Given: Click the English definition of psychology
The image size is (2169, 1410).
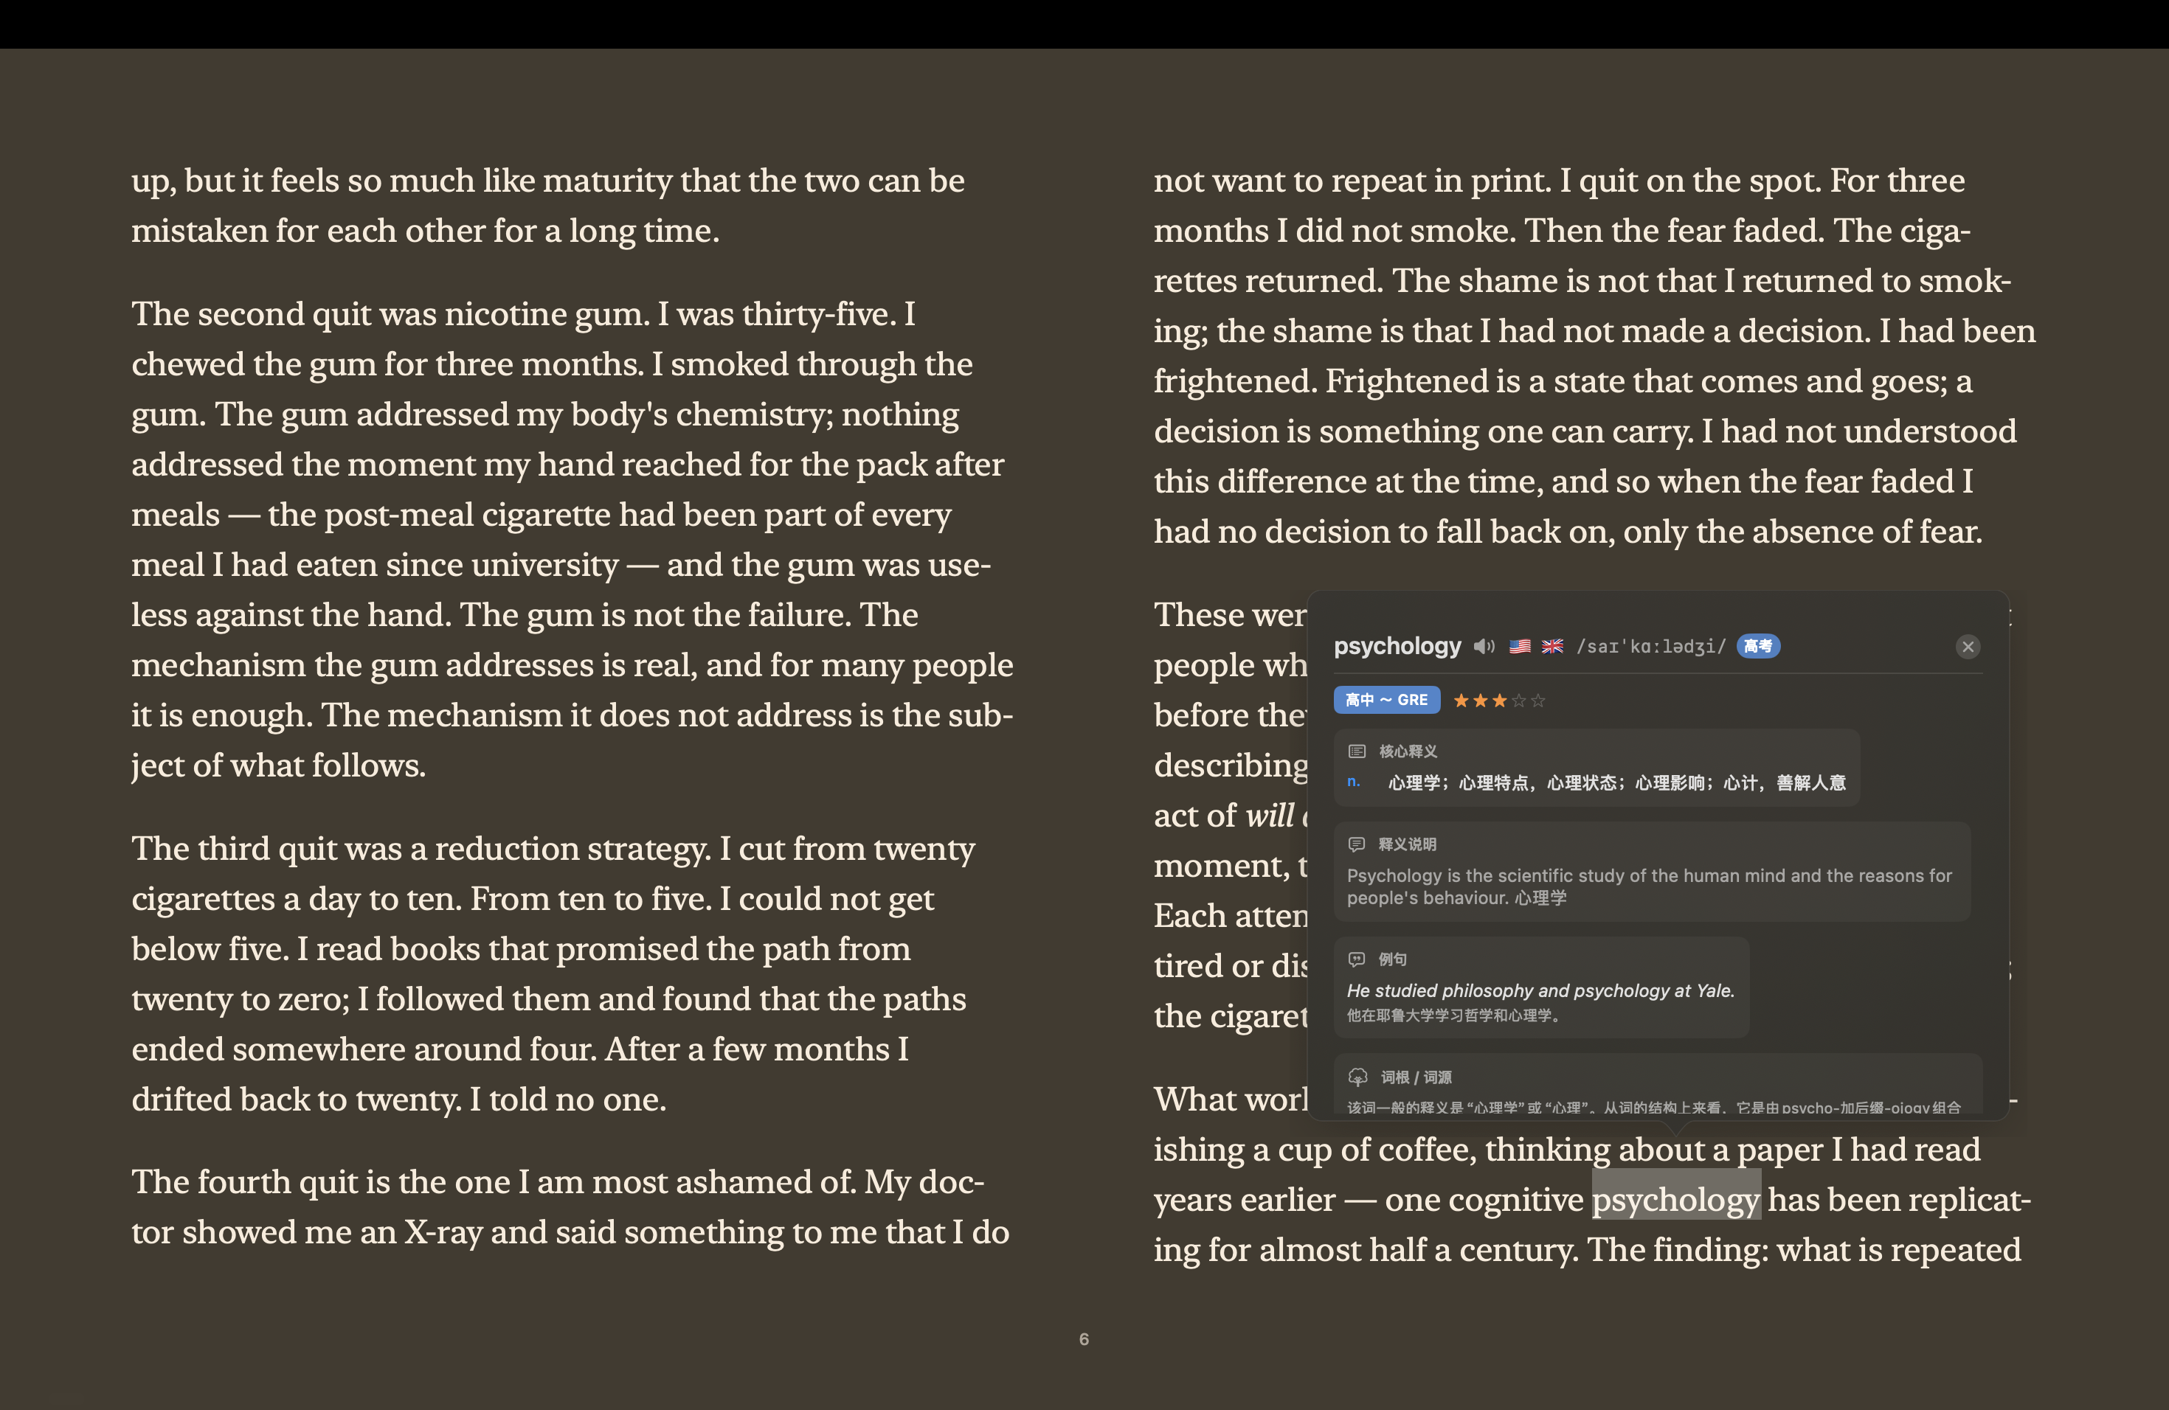Looking at the screenshot, I should pyautogui.click(x=1650, y=886).
